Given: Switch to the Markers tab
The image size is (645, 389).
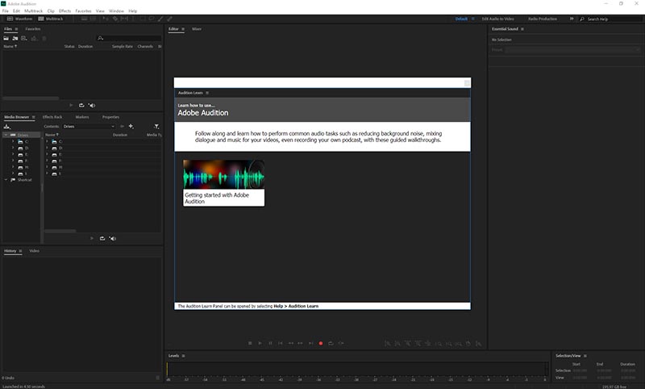Looking at the screenshot, I should [x=82, y=117].
